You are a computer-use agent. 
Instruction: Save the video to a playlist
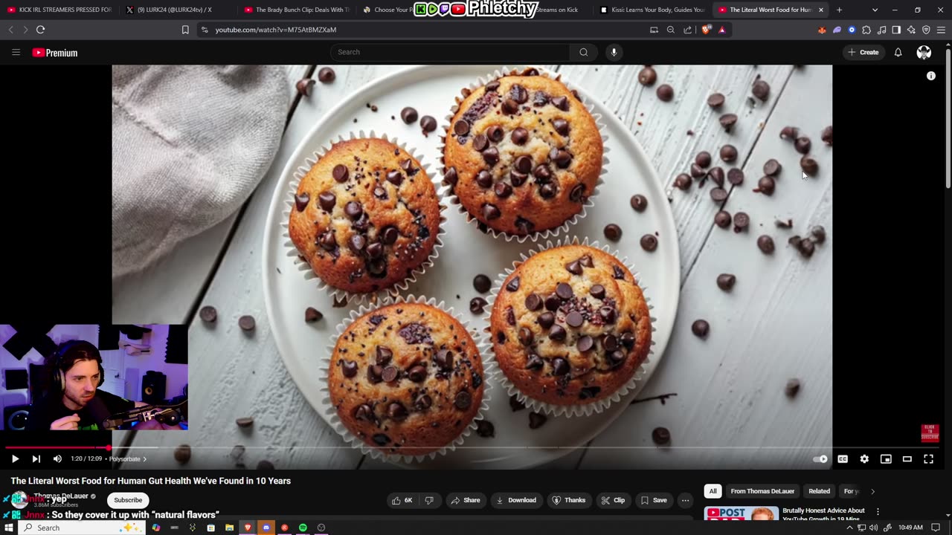(x=654, y=500)
